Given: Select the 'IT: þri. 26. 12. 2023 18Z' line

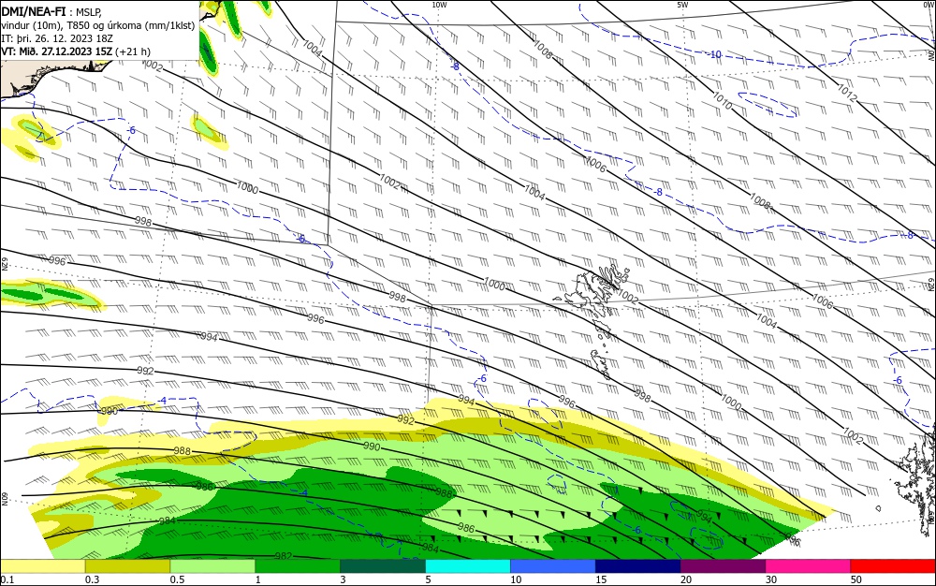Looking at the screenshot, I should click(57, 38).
